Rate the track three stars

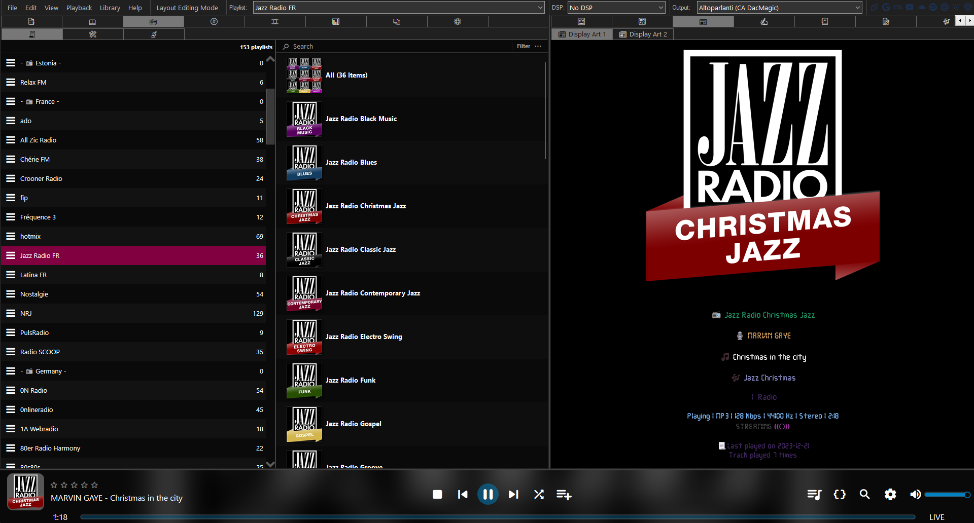pos(74,485)
